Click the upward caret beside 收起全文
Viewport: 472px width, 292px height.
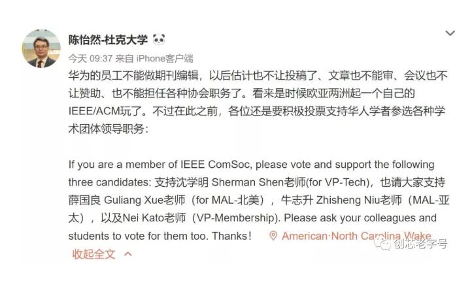click(x=128, y=254)
